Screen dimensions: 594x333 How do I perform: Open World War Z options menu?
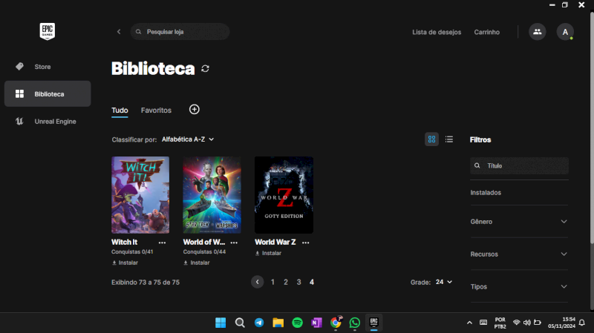tap(305, 243)
